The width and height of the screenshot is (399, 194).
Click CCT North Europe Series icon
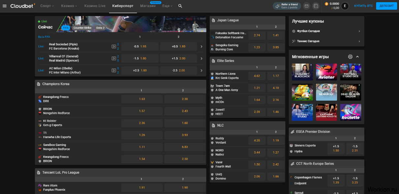292,164
